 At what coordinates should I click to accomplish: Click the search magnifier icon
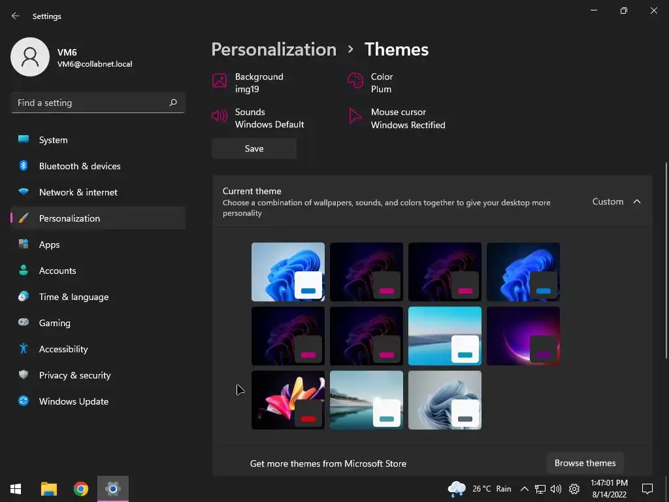173,103
